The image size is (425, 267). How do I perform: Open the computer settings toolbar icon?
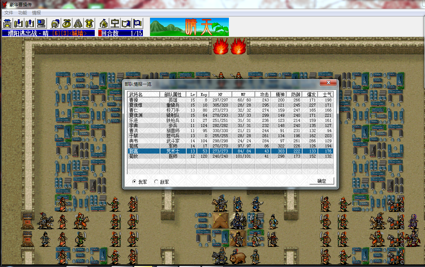[x=41, y=23]
